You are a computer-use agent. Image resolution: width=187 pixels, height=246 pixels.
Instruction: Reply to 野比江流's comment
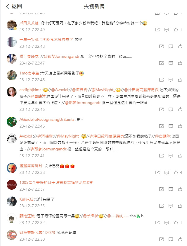pyautogui.click(x=167, y=223)
